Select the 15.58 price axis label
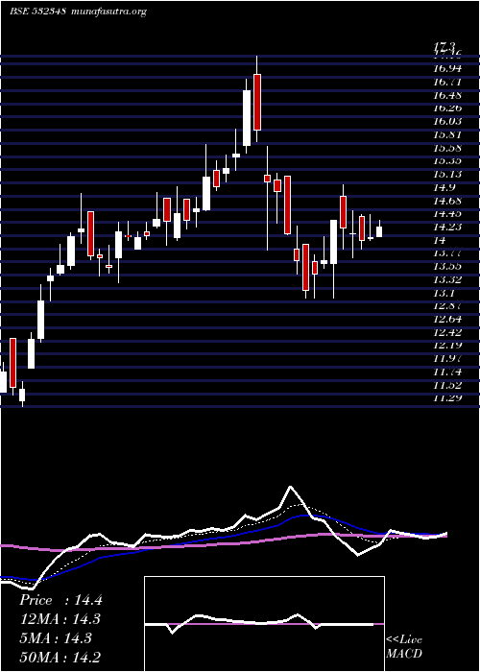This screenshot has width=480, height=672. pyautogui.click(x=448, y=148)
